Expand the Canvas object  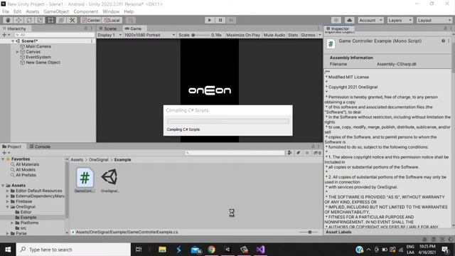17,52
